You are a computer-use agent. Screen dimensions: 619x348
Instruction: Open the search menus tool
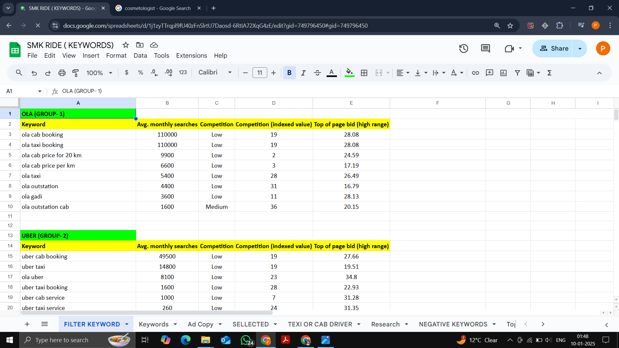point(19,73)
